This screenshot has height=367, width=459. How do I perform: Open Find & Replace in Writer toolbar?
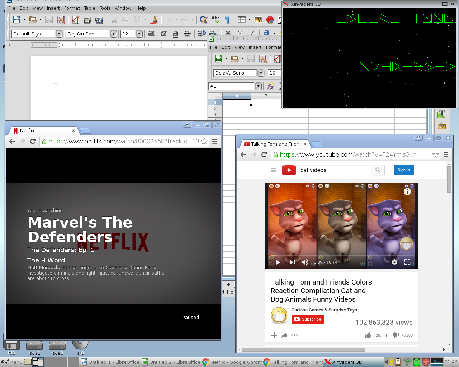204,20
